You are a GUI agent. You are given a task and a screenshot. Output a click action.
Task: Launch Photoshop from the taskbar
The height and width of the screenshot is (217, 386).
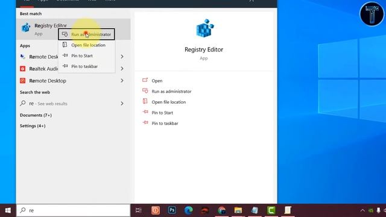coord(172,210)
